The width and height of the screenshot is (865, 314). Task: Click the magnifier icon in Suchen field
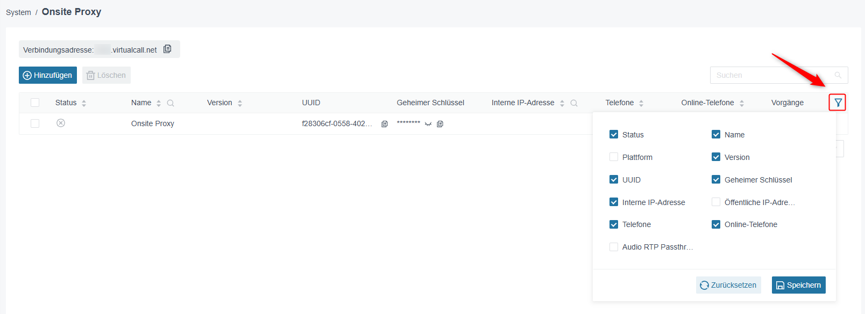point(838,75)
